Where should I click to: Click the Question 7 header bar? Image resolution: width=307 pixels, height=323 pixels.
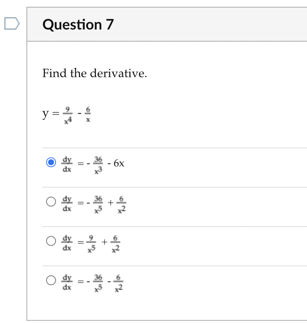[151, 24]
